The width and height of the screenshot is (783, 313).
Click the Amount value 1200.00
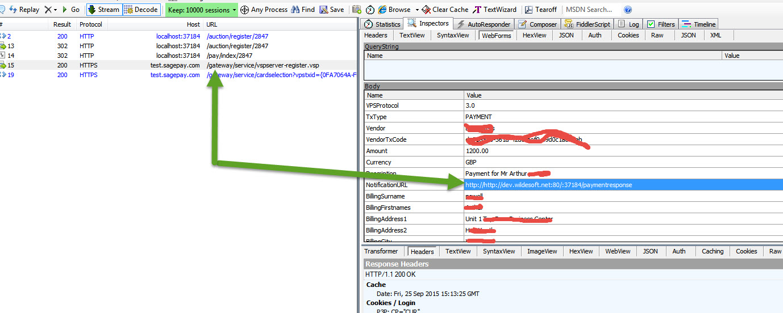coord(477,151)
